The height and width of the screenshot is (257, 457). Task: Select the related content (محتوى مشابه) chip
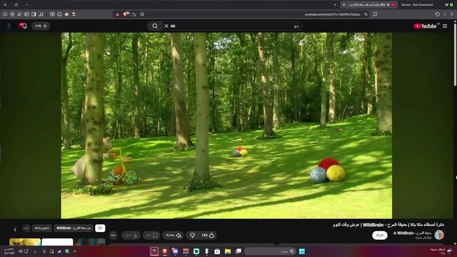click(42, 228)
